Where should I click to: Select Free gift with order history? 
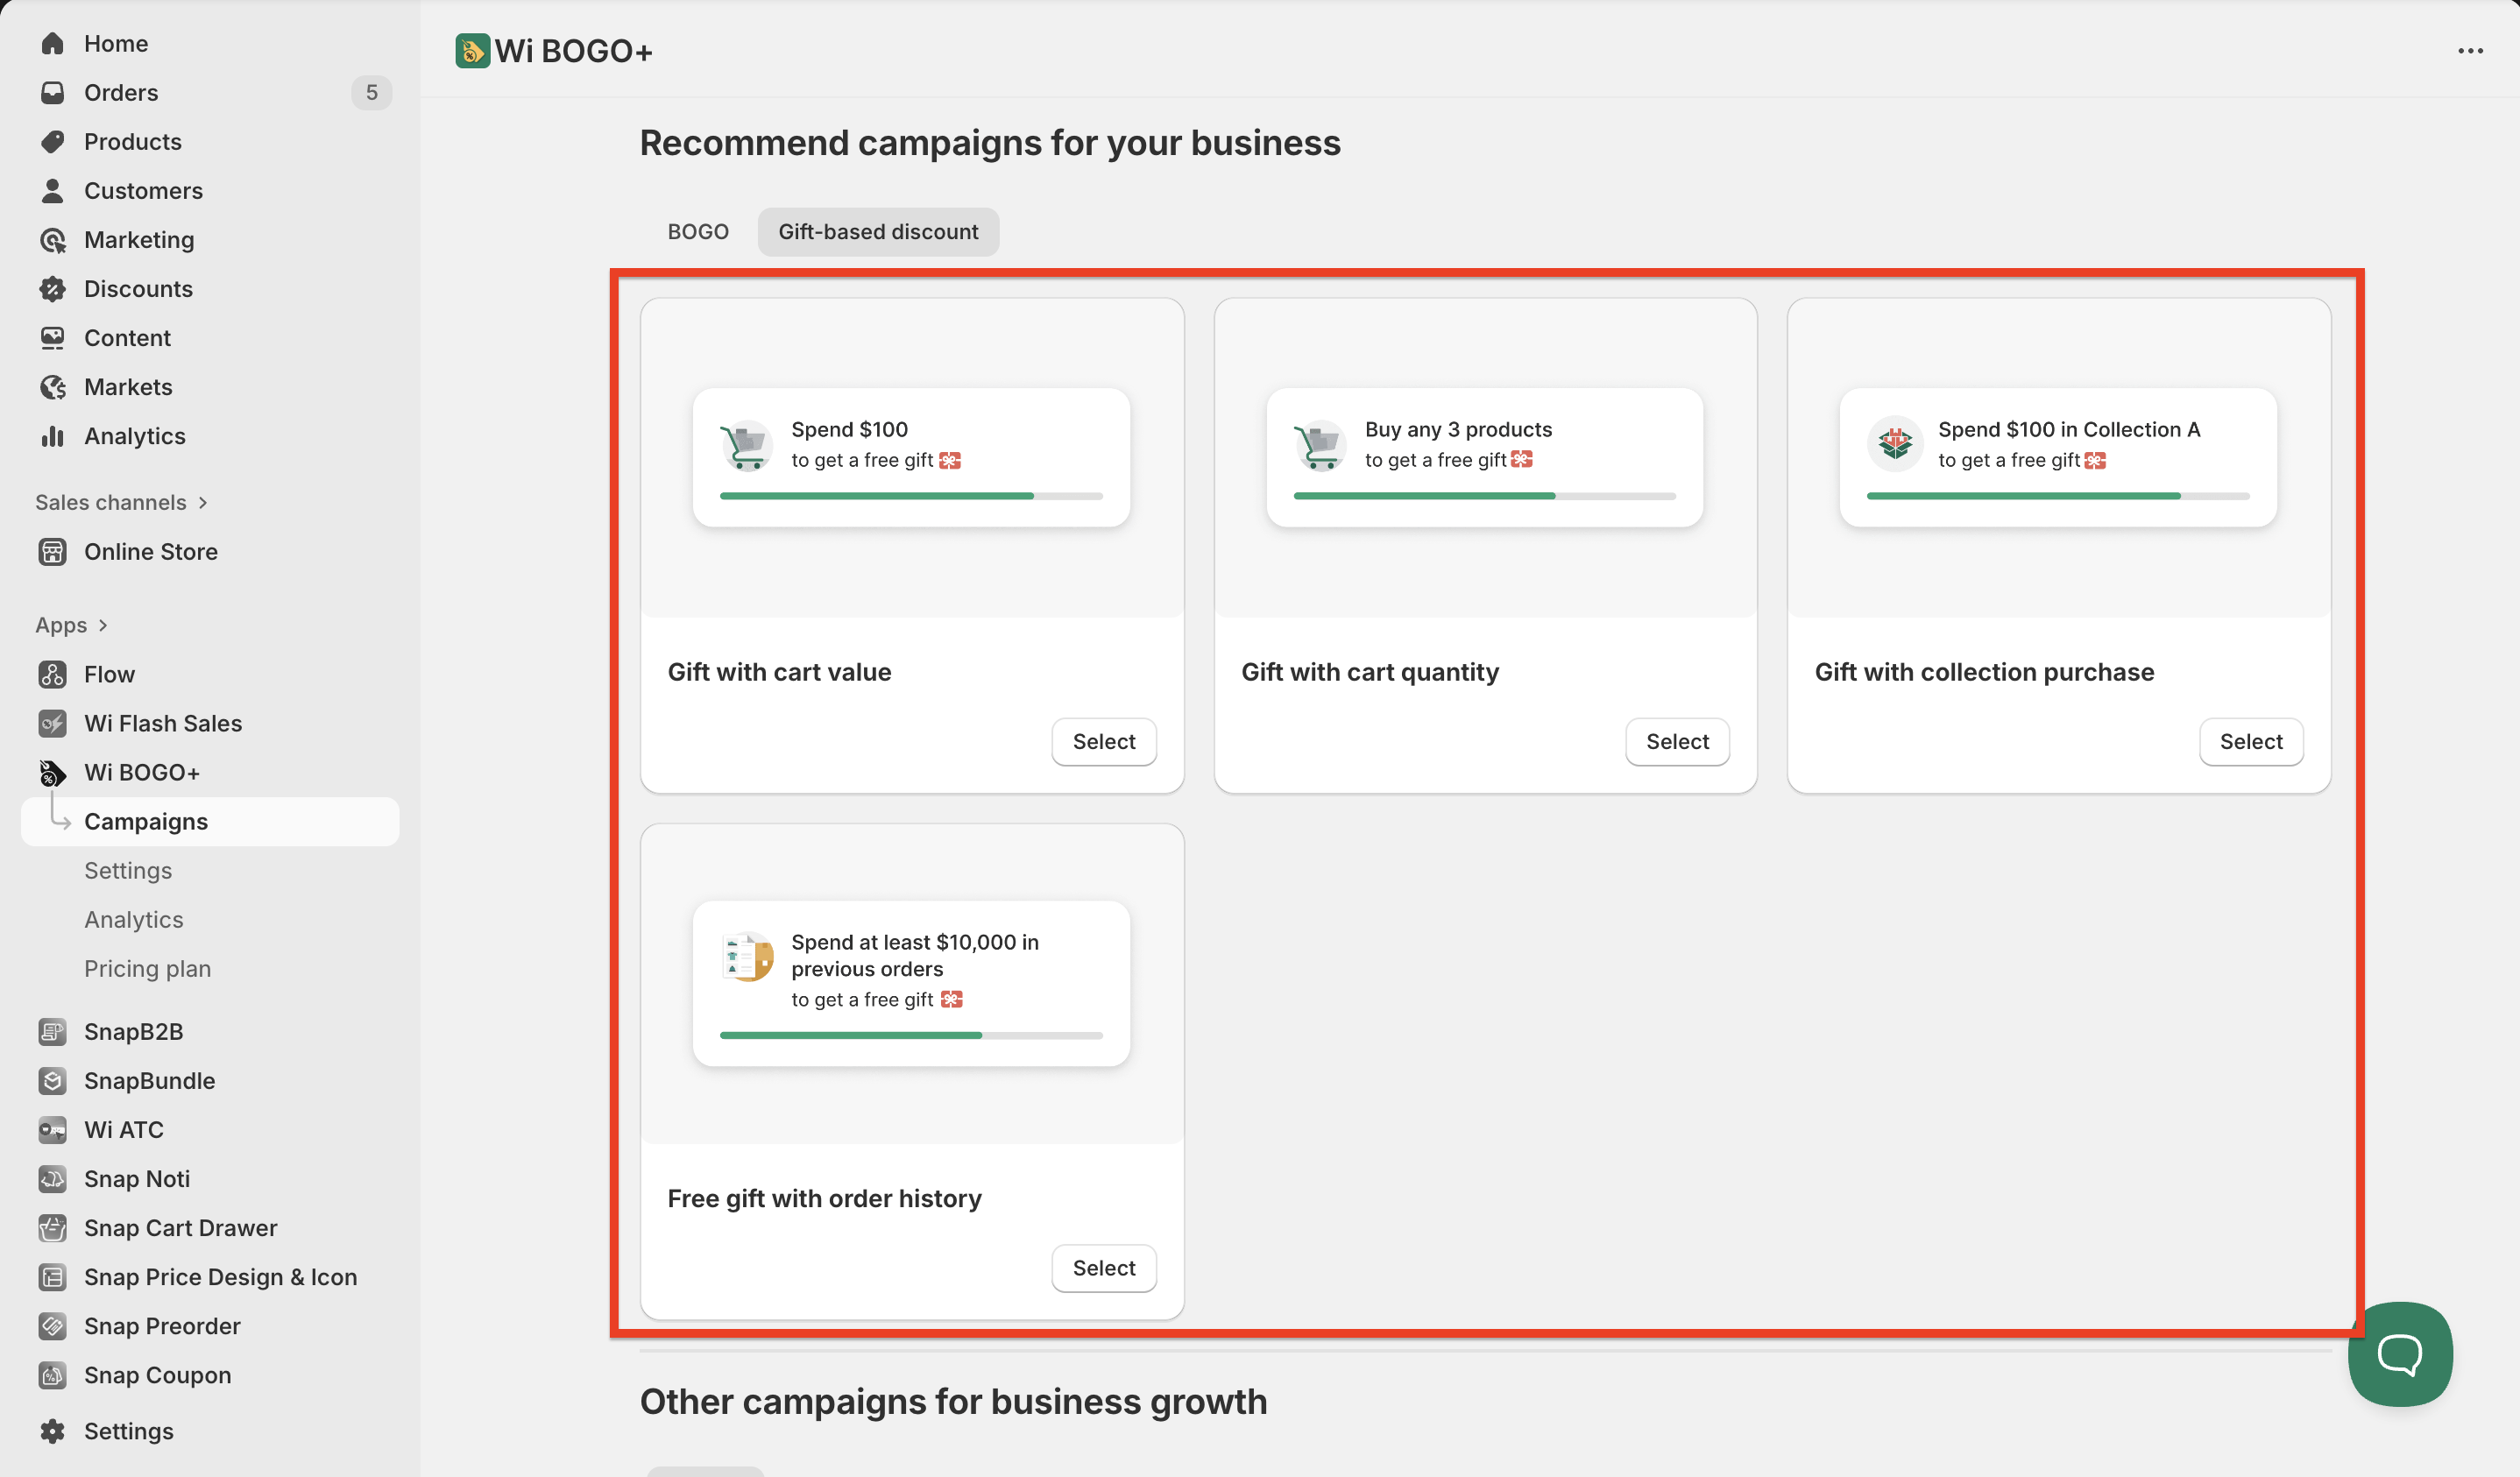(1103, 1268)
